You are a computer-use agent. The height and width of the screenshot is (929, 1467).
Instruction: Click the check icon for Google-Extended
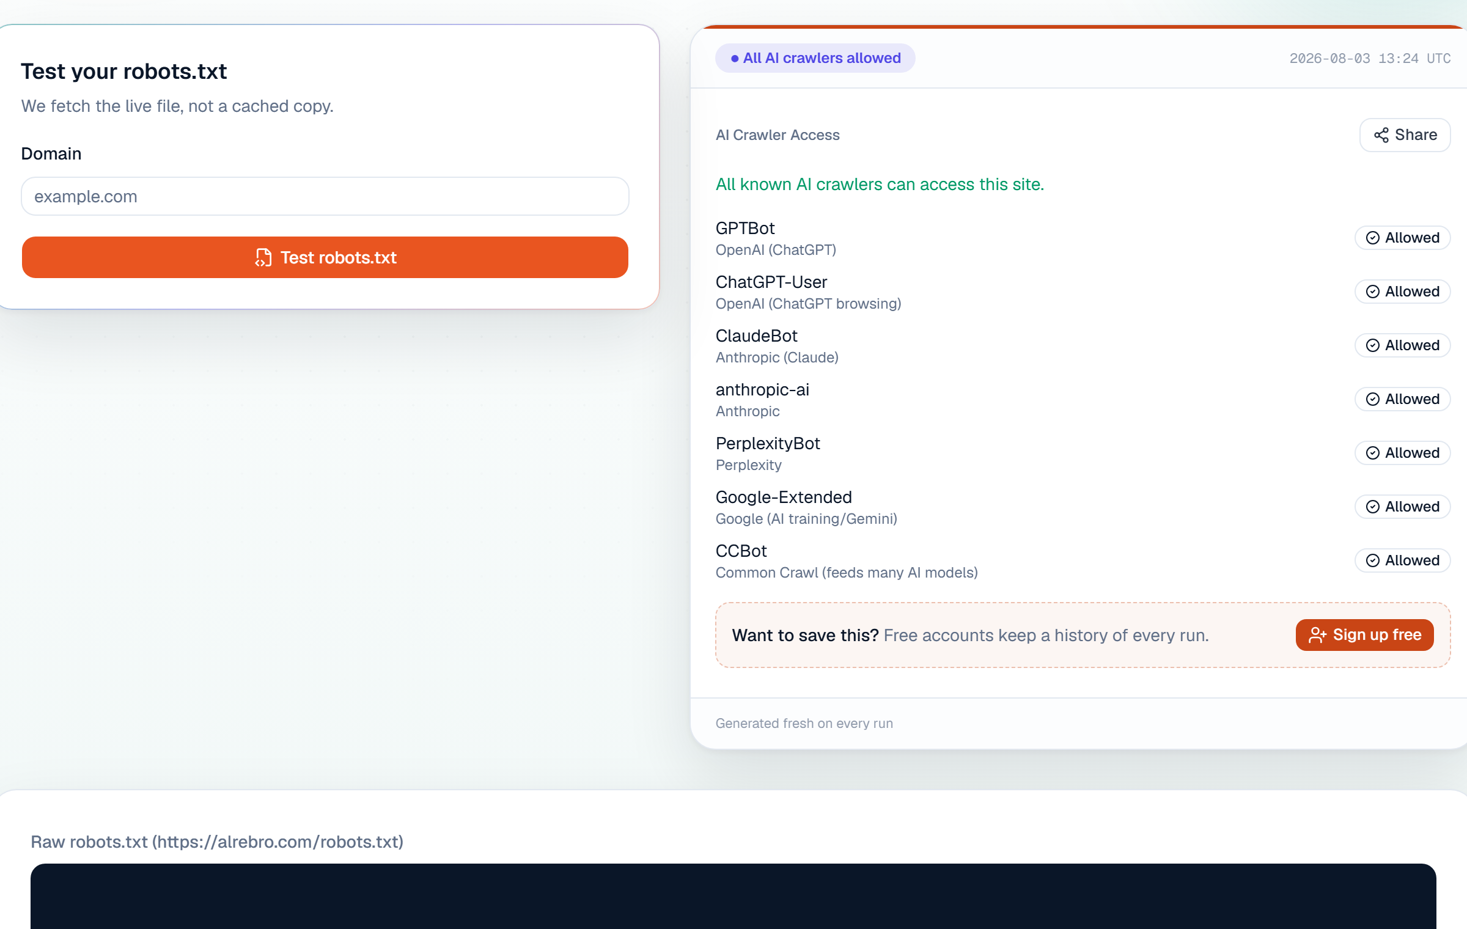click(x=1373, y=507)
